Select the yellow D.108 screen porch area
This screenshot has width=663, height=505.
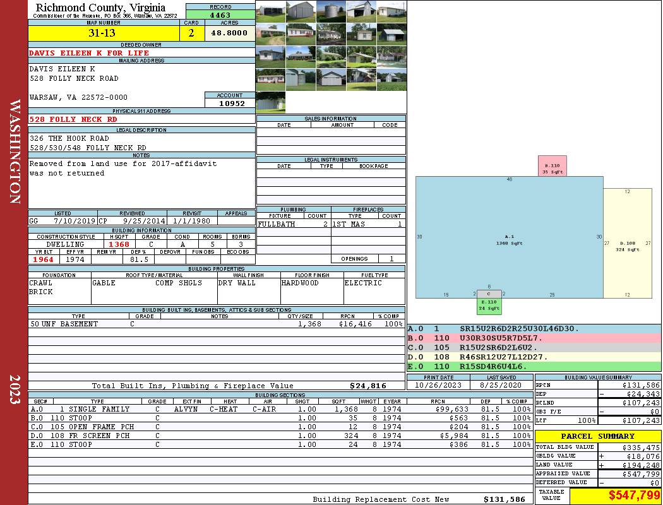[x=627, y=243]
